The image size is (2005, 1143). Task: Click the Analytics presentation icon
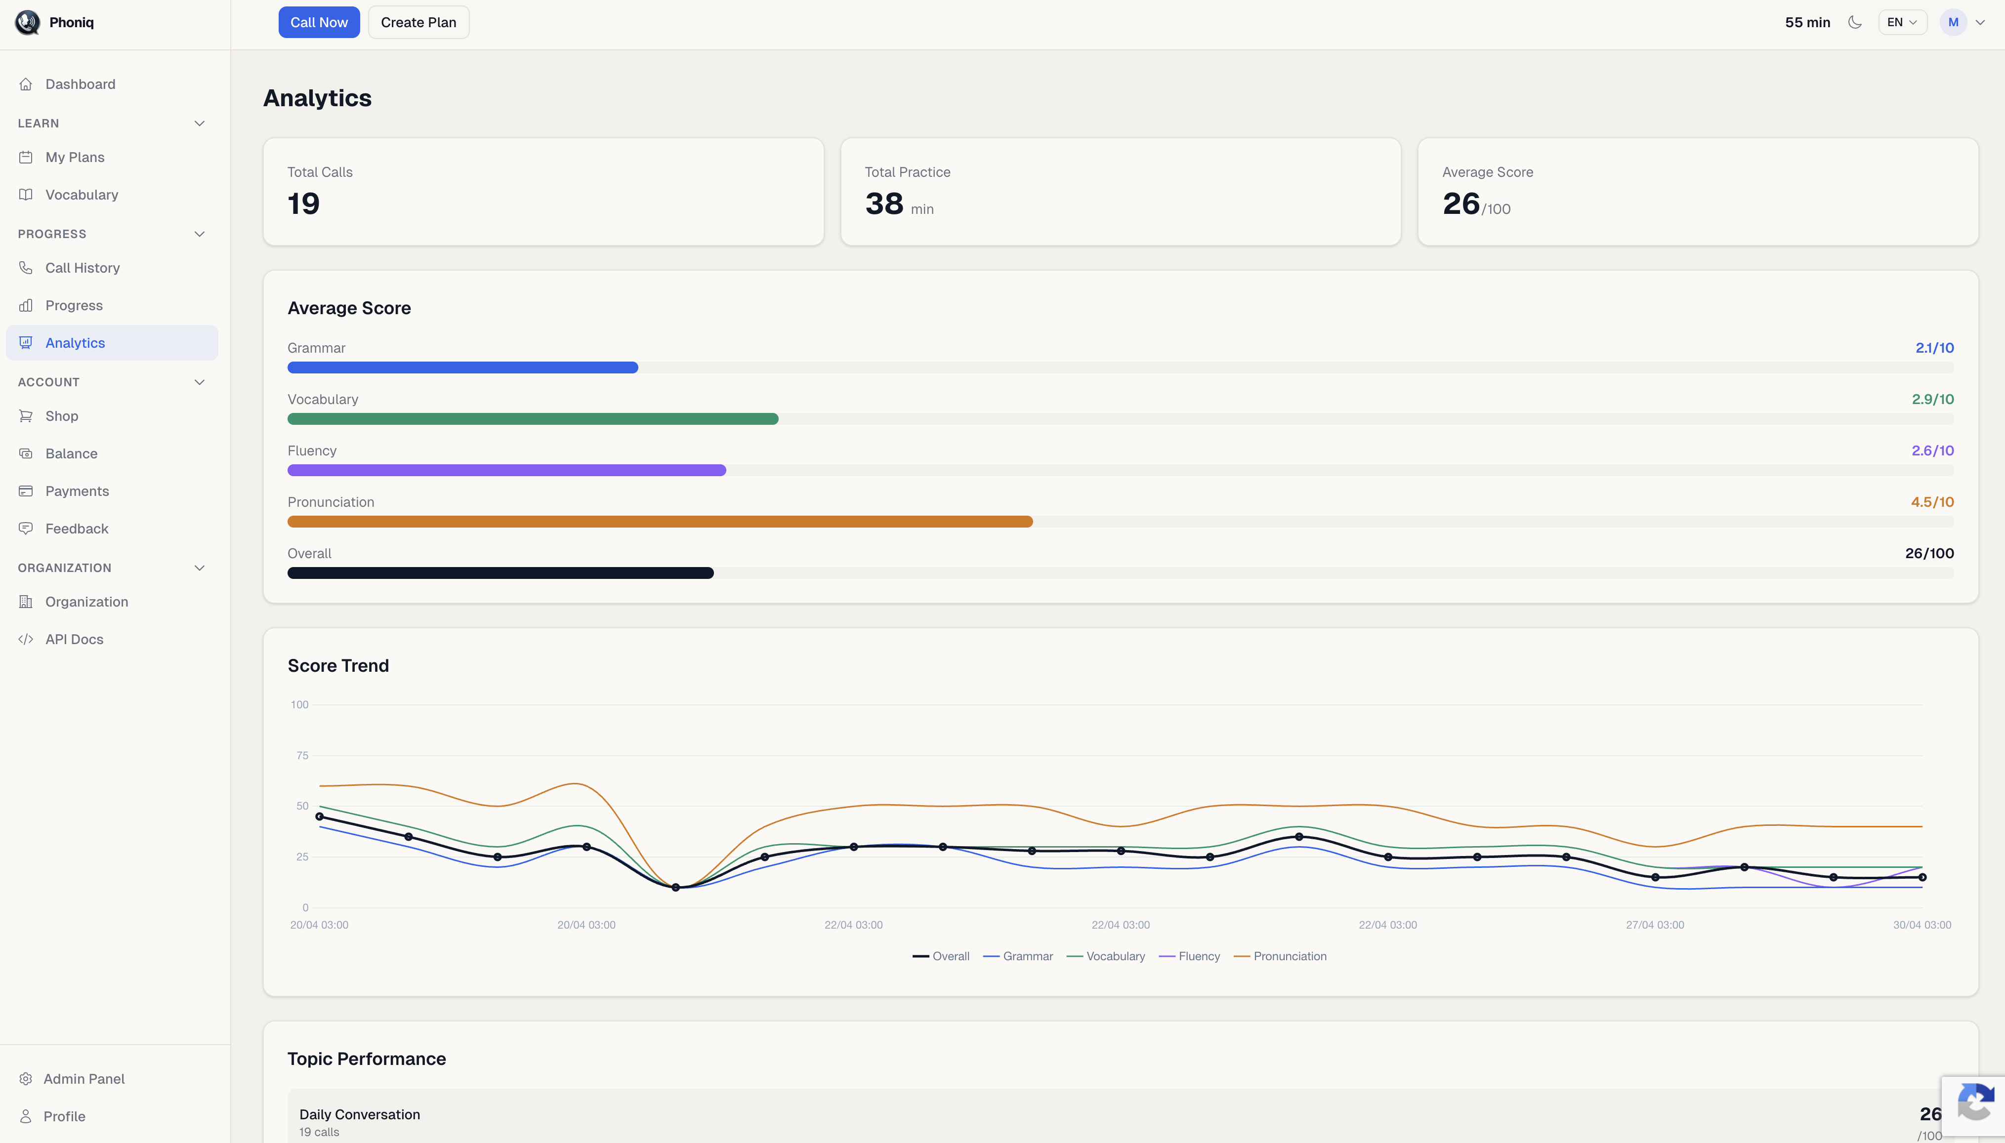[26, 343]
